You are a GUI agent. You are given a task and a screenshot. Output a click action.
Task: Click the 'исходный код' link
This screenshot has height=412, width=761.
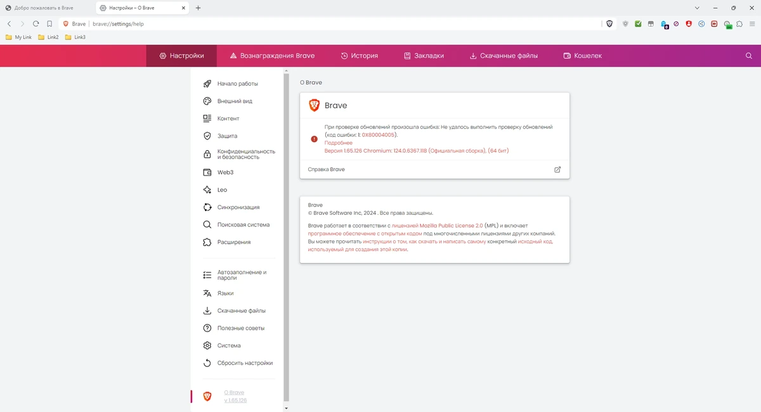[535, 241]
